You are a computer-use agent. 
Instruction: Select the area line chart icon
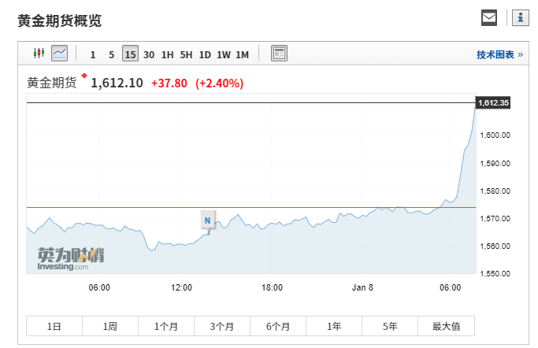pyautogui.click(x=60, y=54)
